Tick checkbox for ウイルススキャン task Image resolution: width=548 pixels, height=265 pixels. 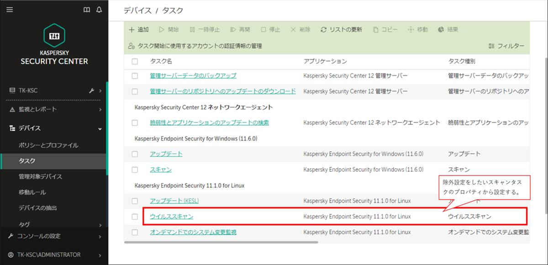[x=135, y=217]
